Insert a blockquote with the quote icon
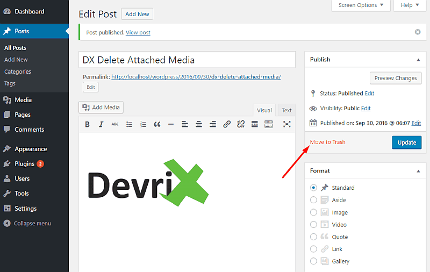The width and height of the screenshot is (430, 272). [157, 124]
